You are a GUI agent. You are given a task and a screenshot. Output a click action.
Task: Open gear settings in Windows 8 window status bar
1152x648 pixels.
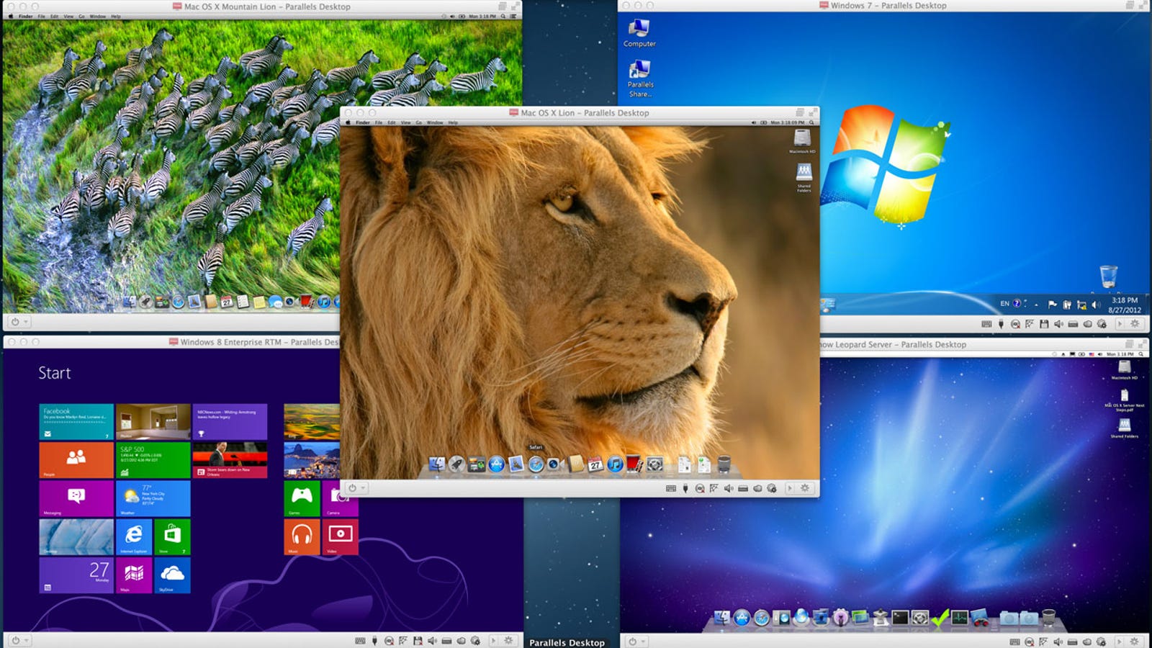tap(509, 640)
